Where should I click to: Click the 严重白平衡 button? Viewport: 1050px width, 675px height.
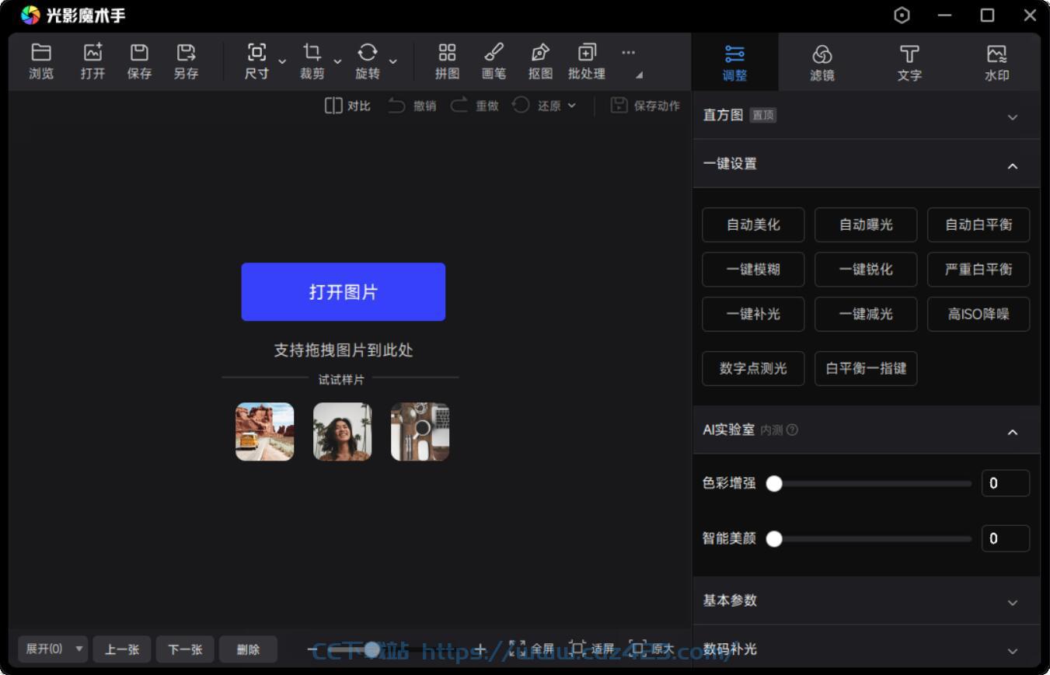click(978, 270)
